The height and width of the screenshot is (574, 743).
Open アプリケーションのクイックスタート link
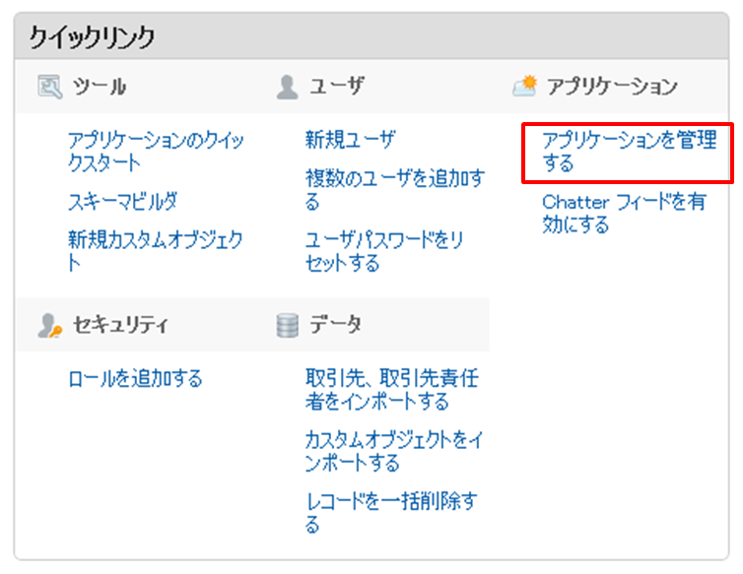156,152
